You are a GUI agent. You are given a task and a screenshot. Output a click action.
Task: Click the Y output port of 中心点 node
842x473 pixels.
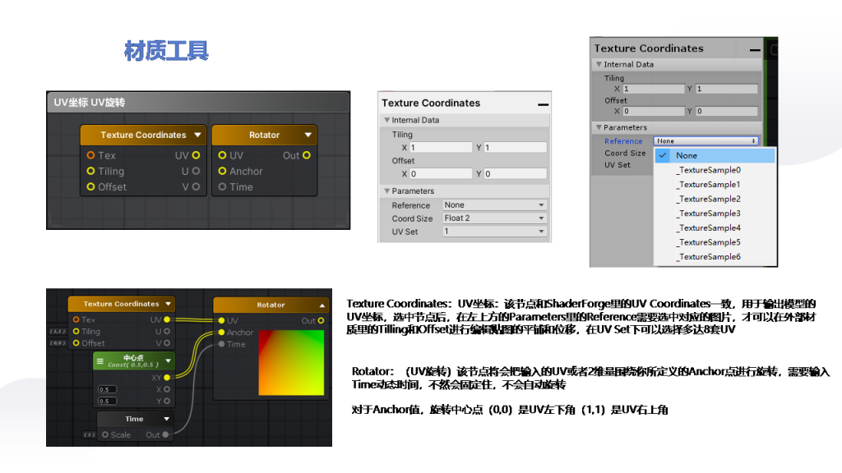(167, 401)
